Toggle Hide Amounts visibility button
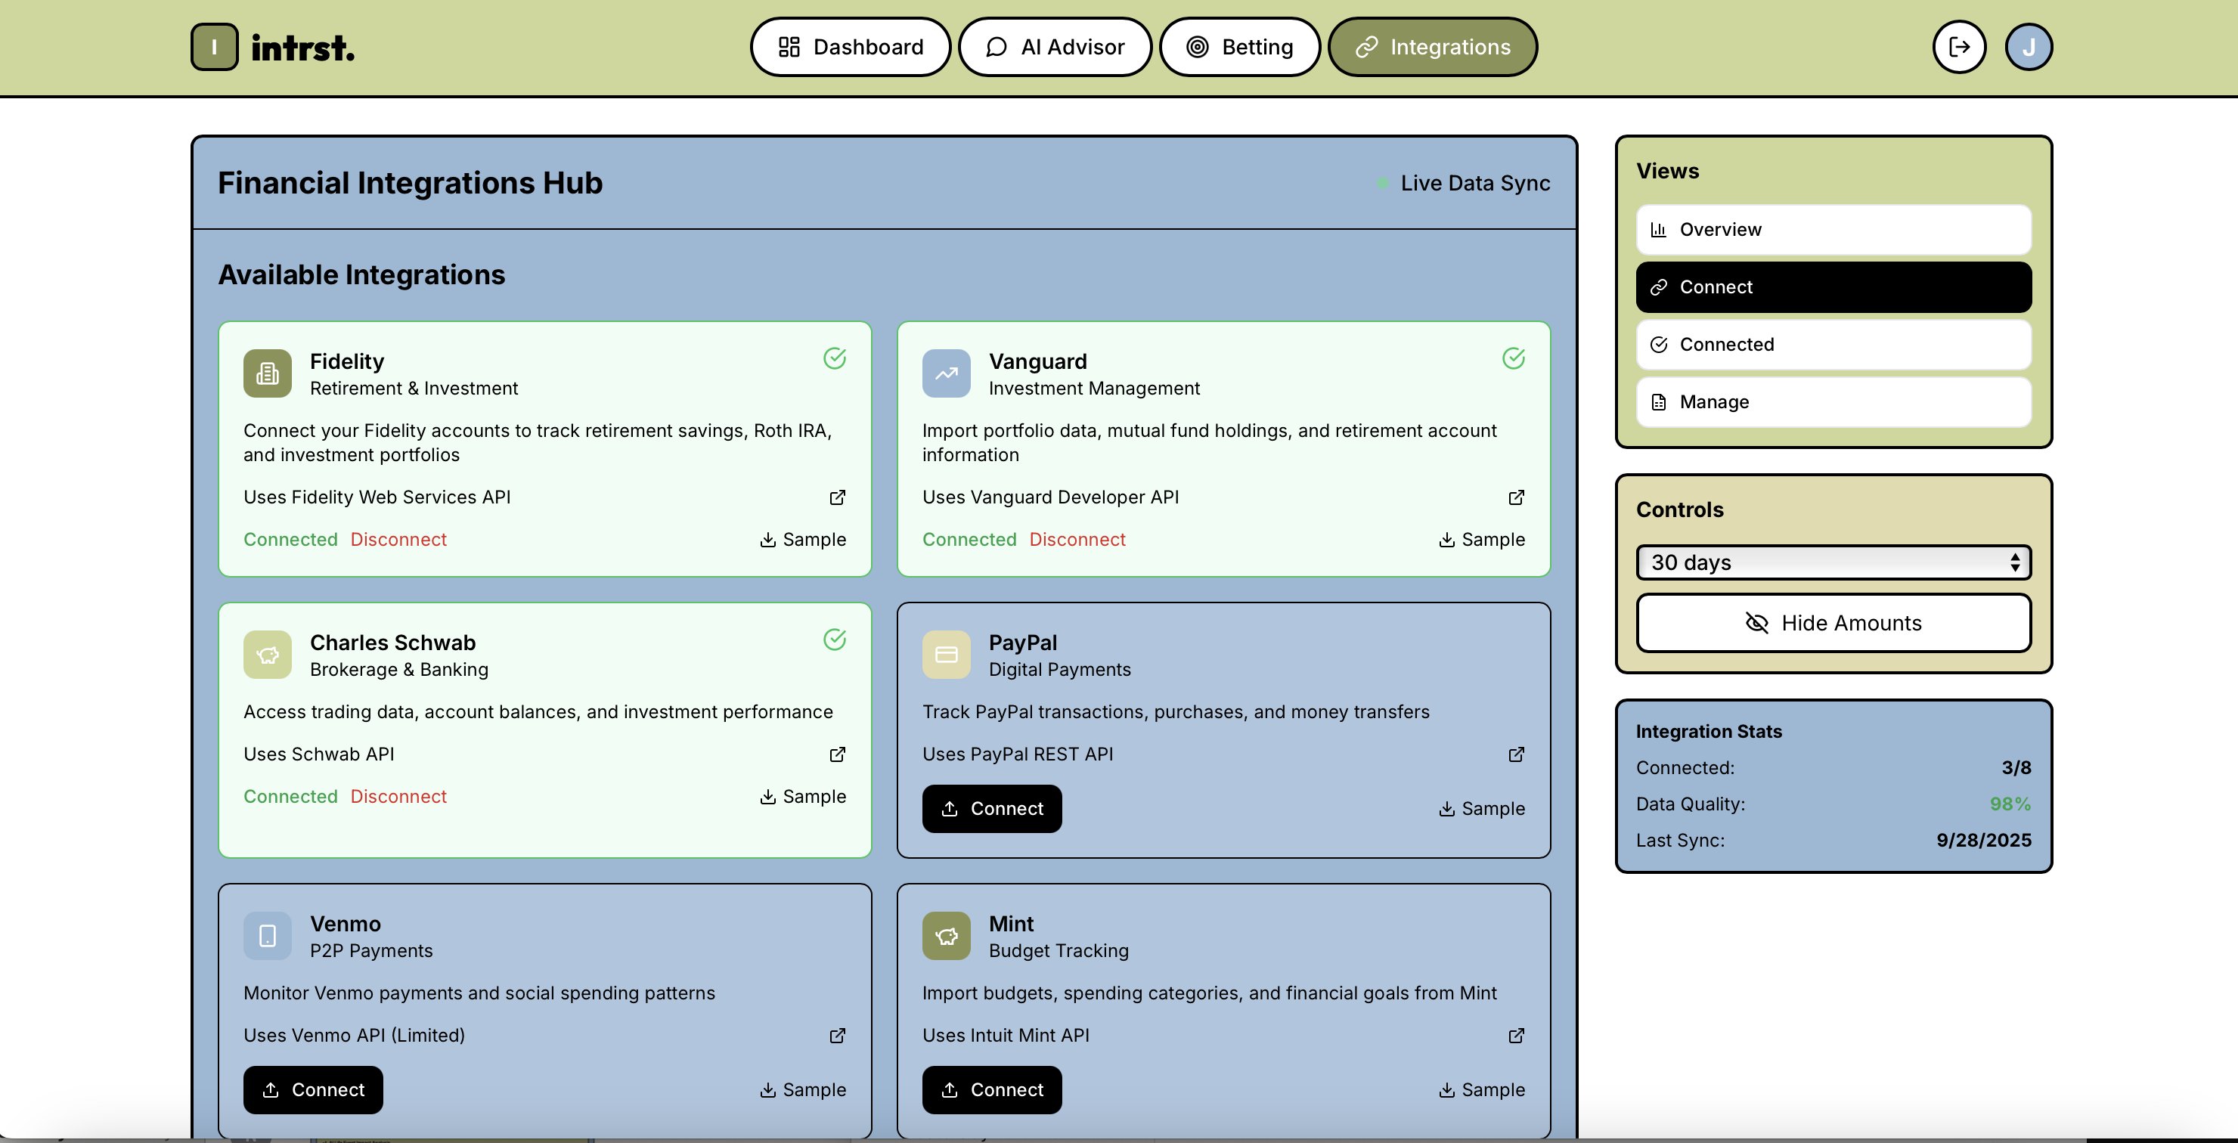Image resolution: width=2238 pixels, height=1143 pixels. pos(1833,623)
